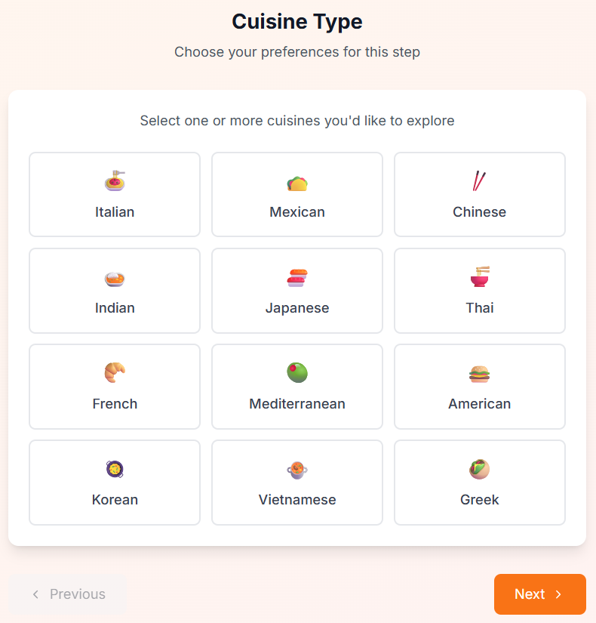Select the spaghetti icon for Italian cuisine
The height and width of the screenshot is (623, 596).
coord(115,180)
